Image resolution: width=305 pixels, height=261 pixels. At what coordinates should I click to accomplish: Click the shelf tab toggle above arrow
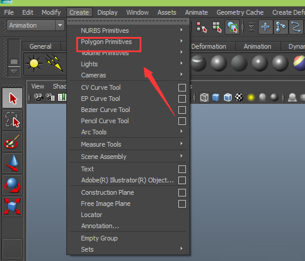[x=14, y=62]
